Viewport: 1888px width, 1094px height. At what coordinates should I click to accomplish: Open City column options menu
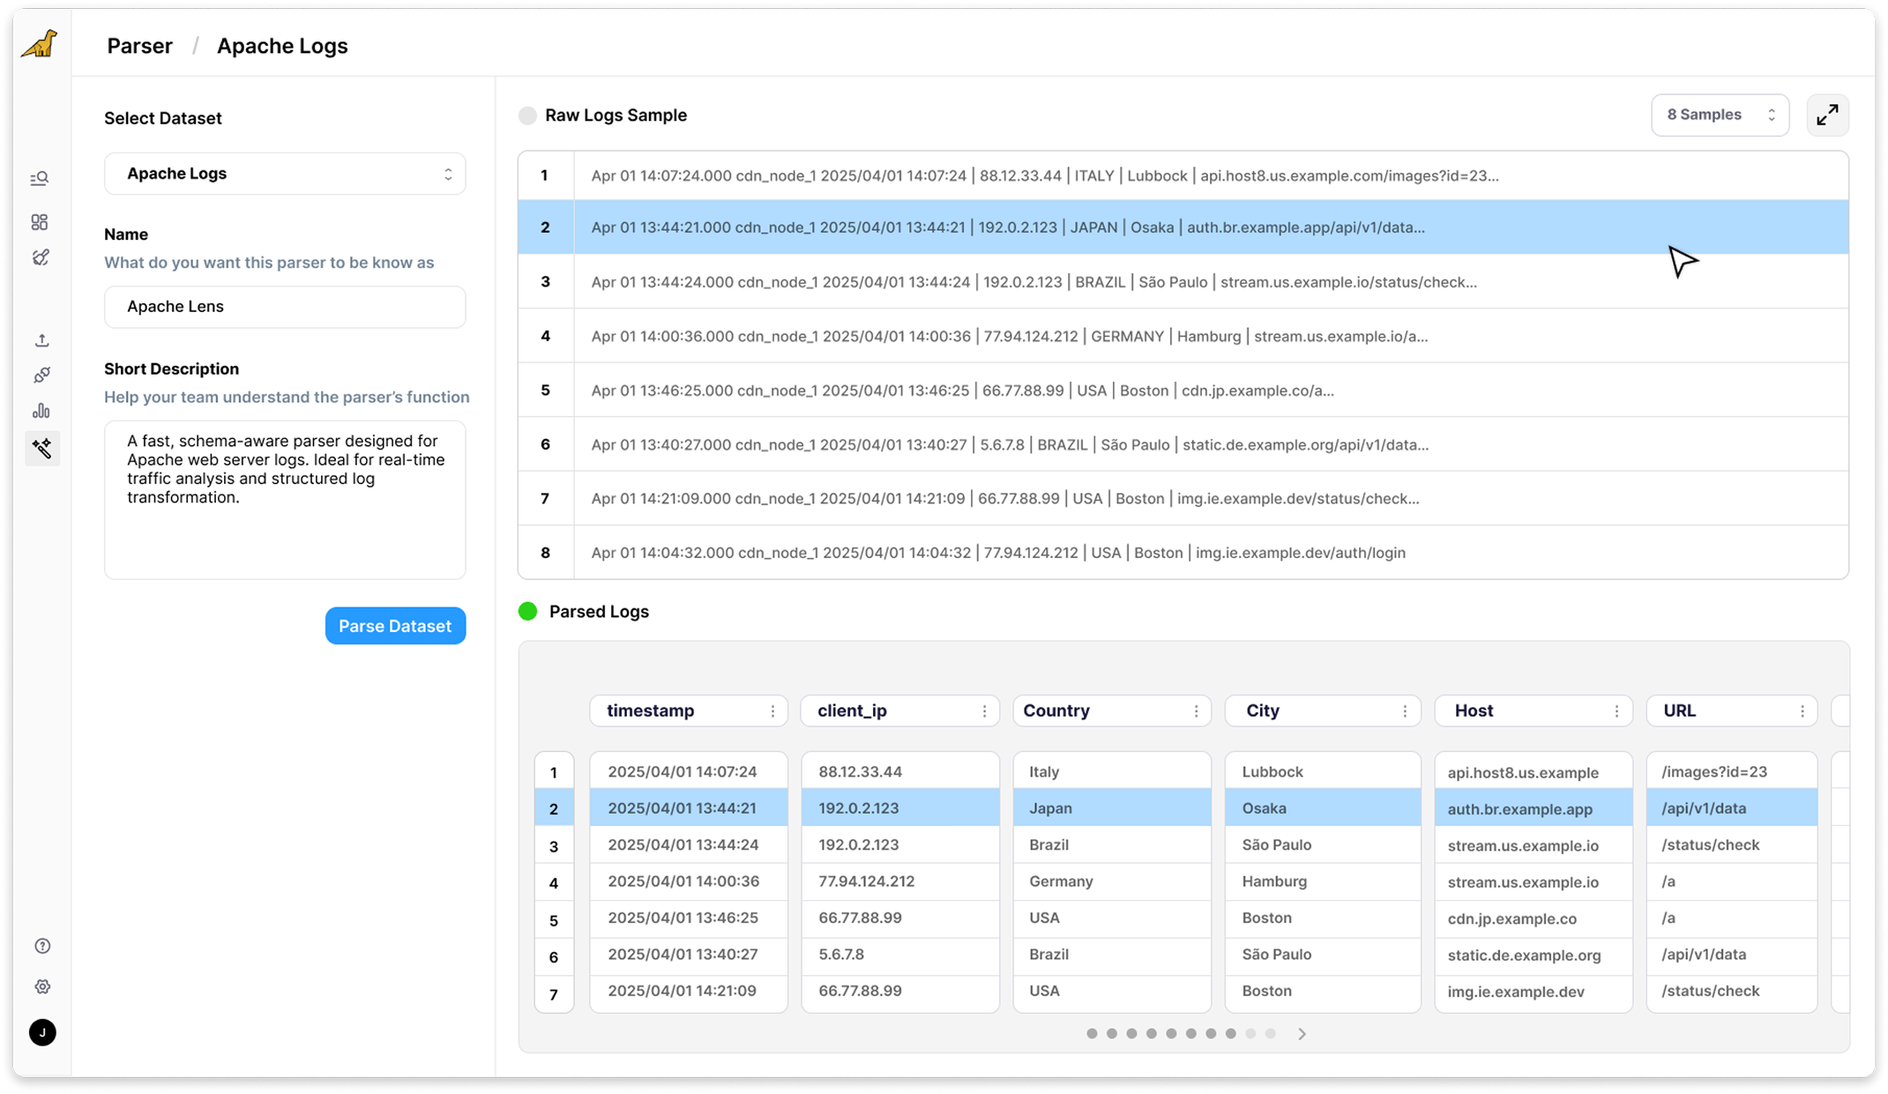(1405, 711)
